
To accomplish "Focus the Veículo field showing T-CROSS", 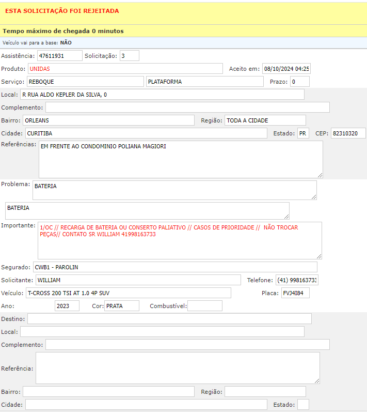I will [x=128, y=293].
